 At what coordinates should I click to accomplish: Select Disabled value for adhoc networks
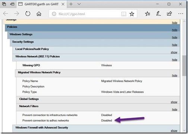click(x=107, y=121)
